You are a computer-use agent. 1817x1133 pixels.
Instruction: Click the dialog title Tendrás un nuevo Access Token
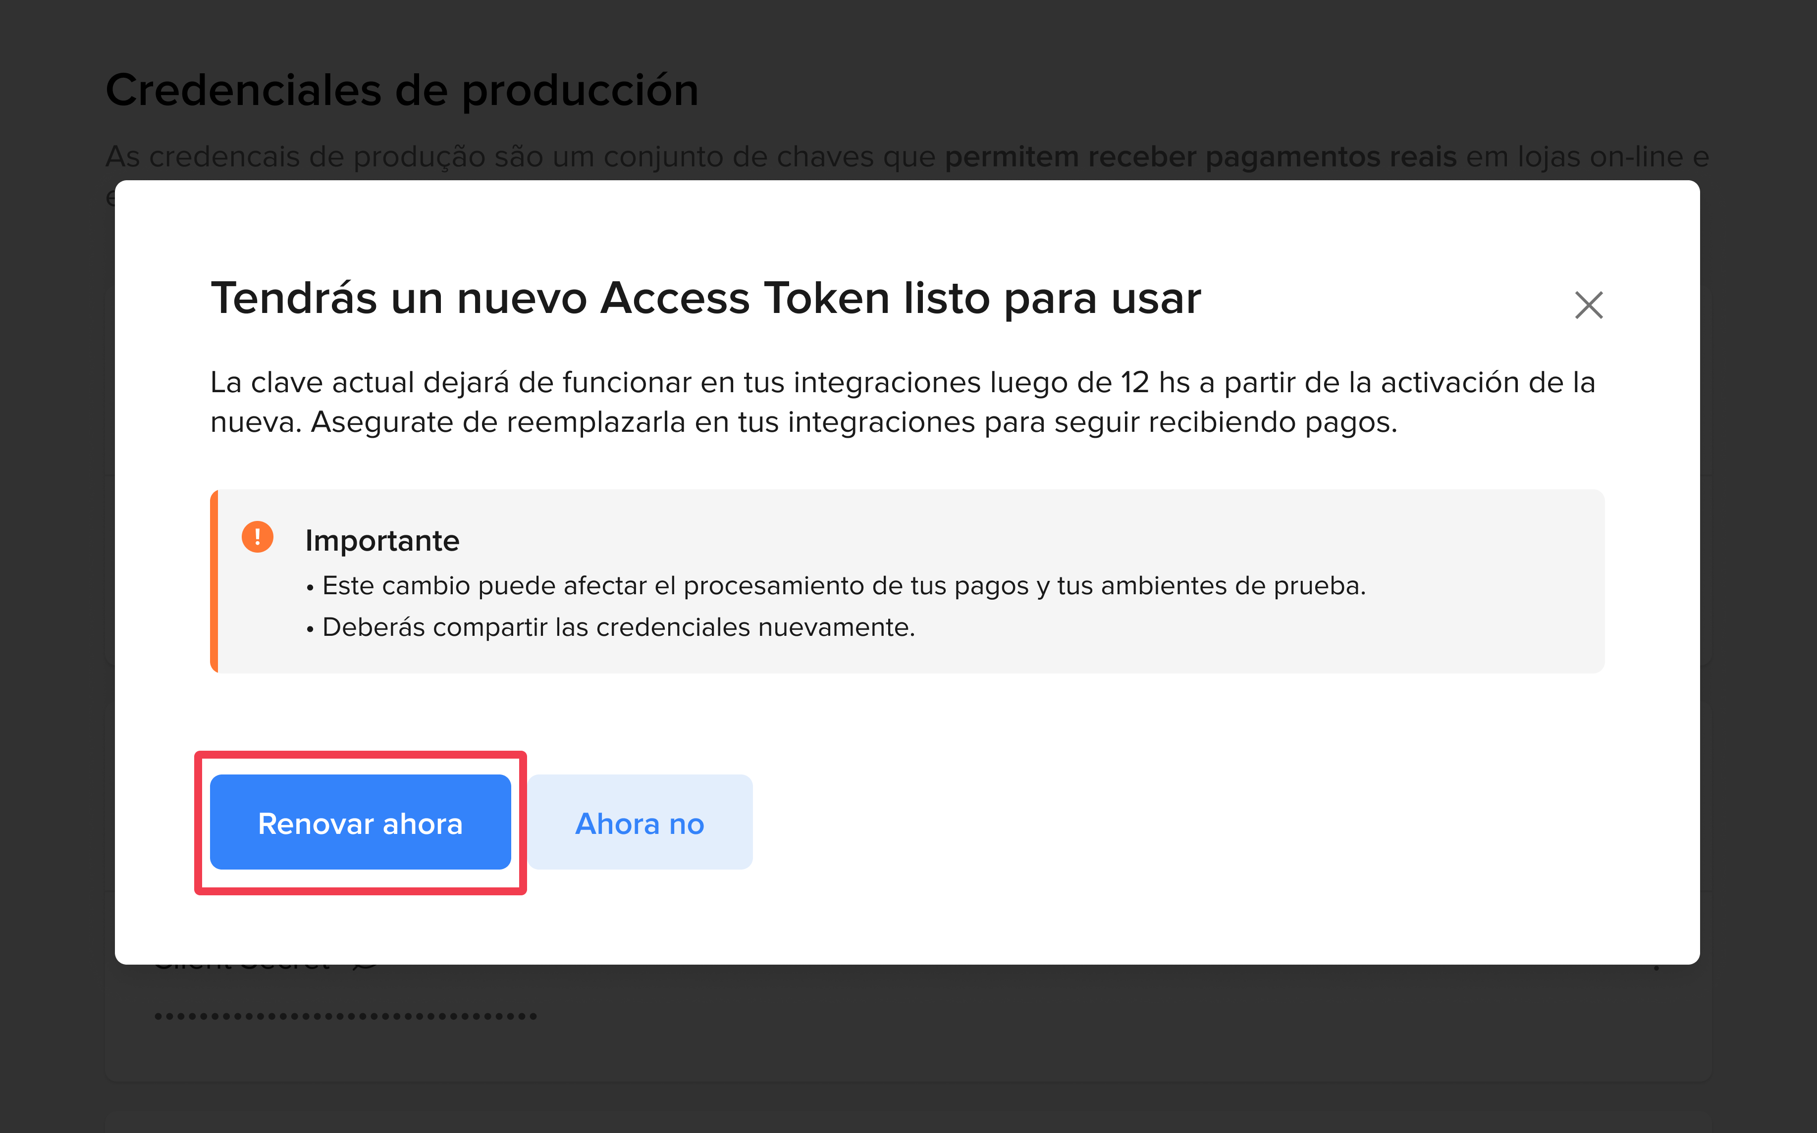pos(705,298)
